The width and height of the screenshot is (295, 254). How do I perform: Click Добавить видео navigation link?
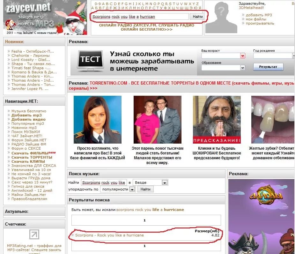(28, 119)
